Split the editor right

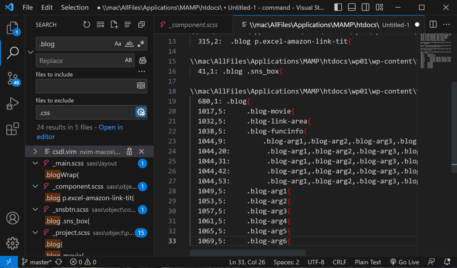click(x=433, y=24)
